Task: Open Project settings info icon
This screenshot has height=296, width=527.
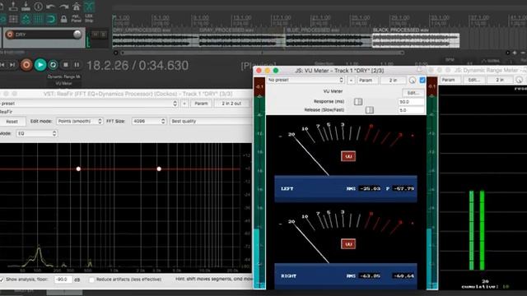Action: click(x=39, y=6)
